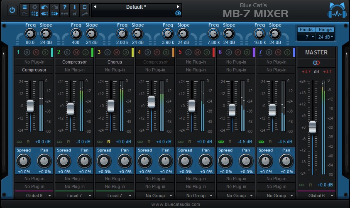350x208 pixels.
Task: Click the band 1 gain fader handle
Action: click(30, 106)
